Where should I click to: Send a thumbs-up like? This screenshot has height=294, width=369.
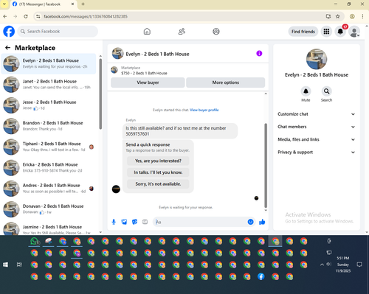tap(262, 222)
